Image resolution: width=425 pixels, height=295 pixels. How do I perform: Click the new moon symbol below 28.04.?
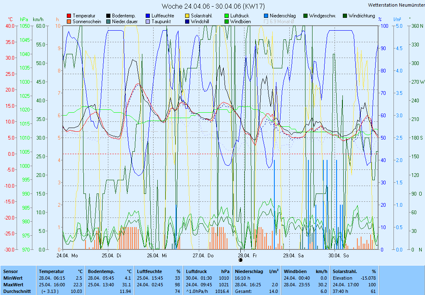pos(240,260)
